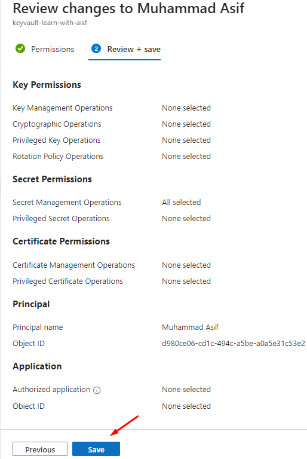The height and width of the screenshot is (459, 307).
Task: Click the All selected value for secrets
Action: pyautogui.click(x=181, y=202)
